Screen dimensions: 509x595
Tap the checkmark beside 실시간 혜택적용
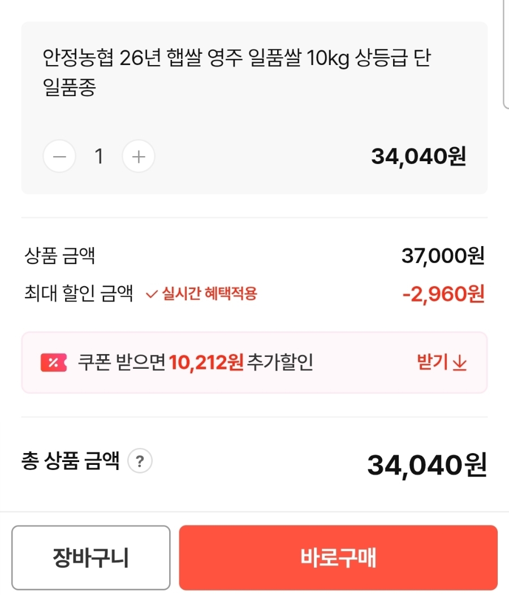[x=152, y=294]
